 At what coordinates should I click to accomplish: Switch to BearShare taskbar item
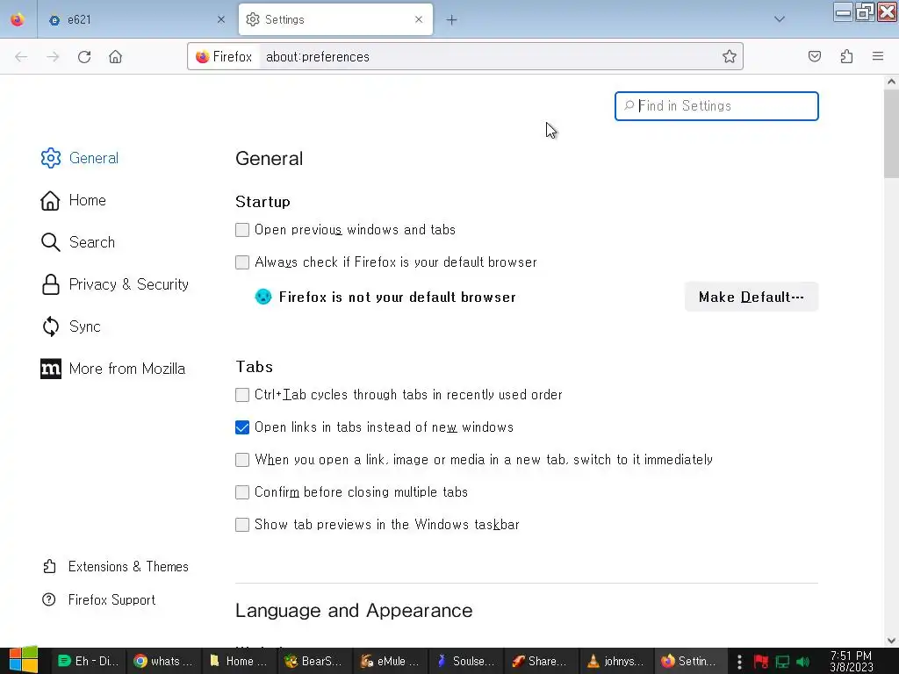click(314, 662)
